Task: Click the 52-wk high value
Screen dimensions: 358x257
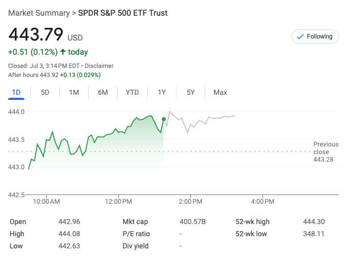Action: [313, 222]
